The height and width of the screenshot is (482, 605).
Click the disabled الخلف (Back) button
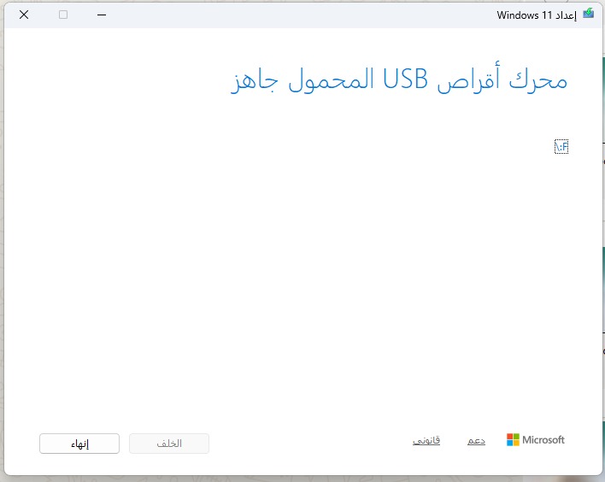tap(169, 444)
